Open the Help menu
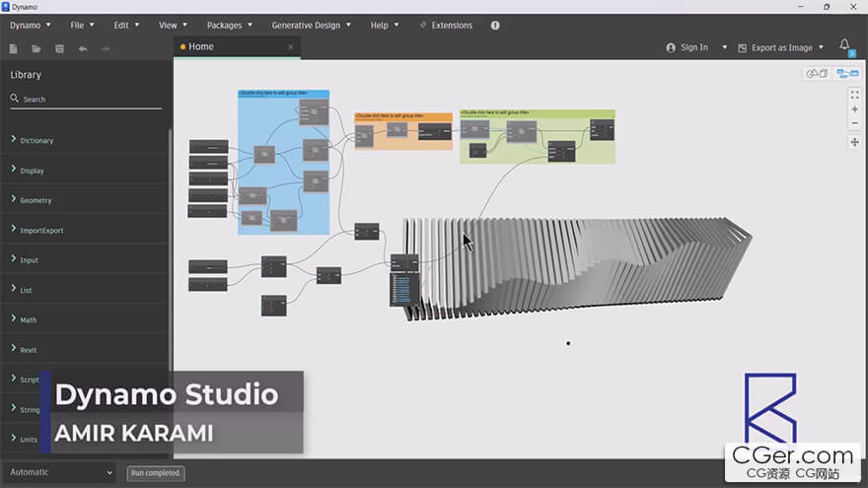Image resolution: width=868 pixels, height=488 pixels. click(x=384, y=26)
